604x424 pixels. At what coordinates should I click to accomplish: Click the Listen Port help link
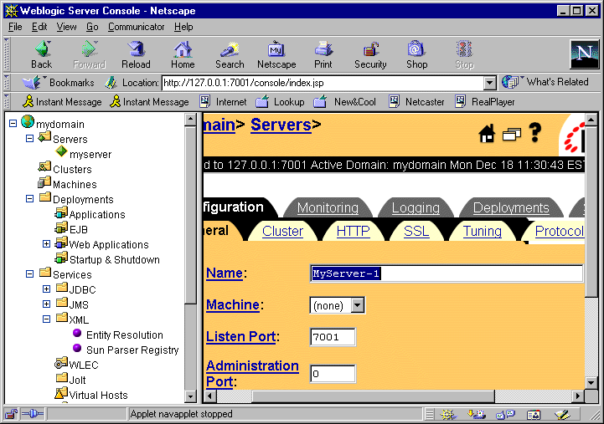(x=241, y=336)
